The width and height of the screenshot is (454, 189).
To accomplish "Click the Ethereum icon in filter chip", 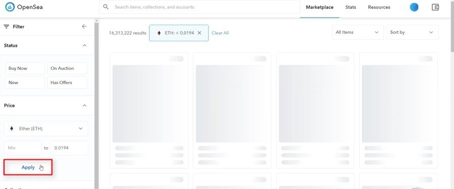I will pos(159,33).
